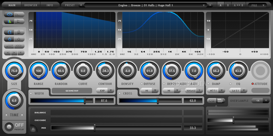Toggle the blue alpha power icon
Viewport: 273px width, 136px height.
[x=9, y=39]
